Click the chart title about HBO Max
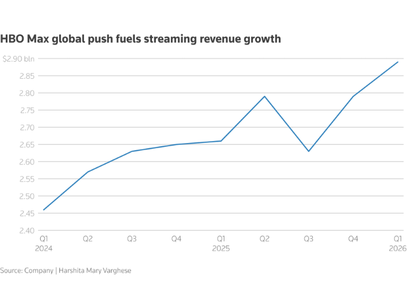 (141, 39)
